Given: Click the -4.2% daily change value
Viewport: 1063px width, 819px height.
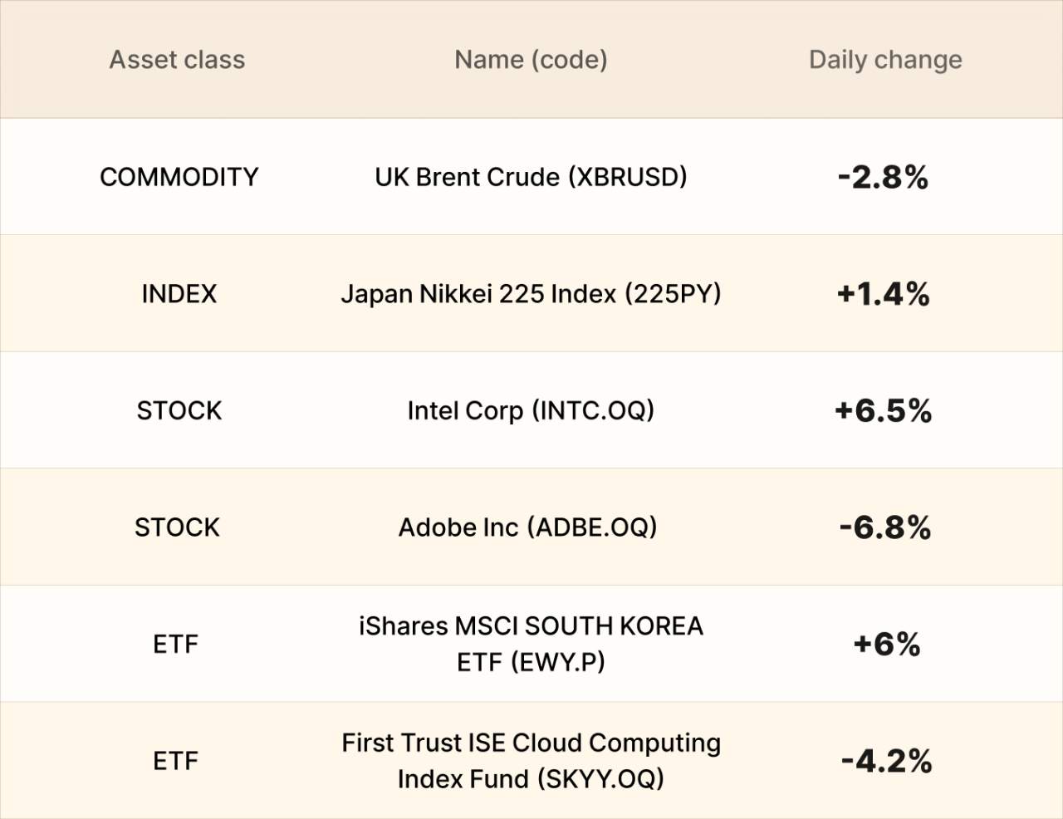Looking at the screenshot, I should coord(886,761).
